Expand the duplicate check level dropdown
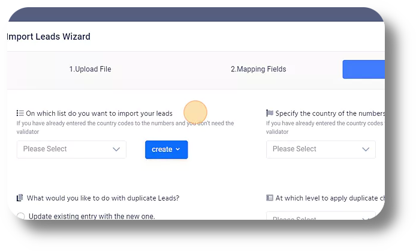 [x=321, y=216]
